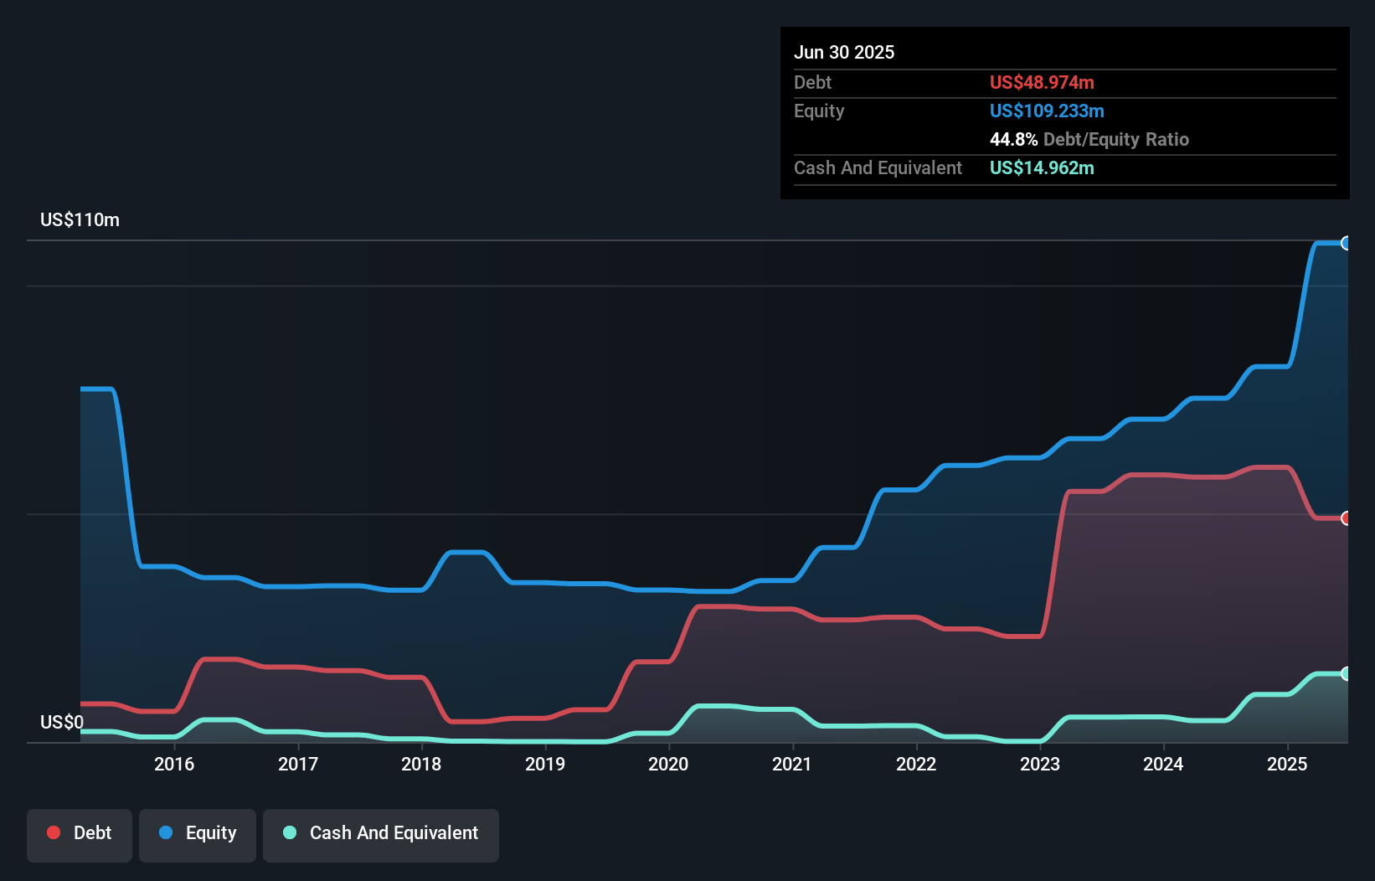The height and width of the screenshot is (881, 1375).
Task: Click the US$14.962m cash value
Action: coord(1042,167)
